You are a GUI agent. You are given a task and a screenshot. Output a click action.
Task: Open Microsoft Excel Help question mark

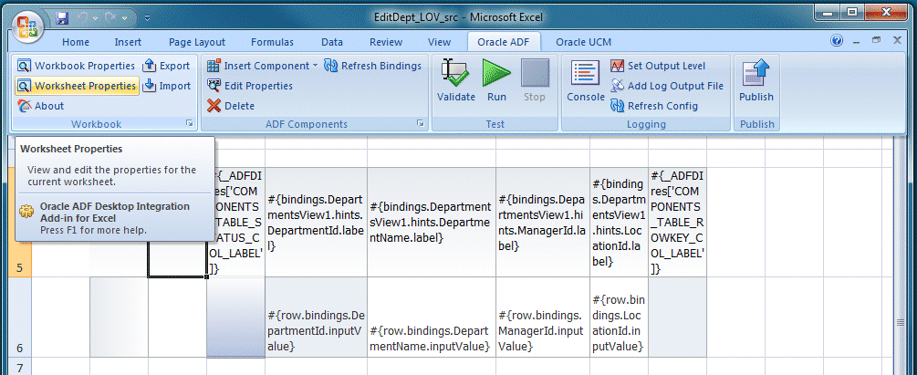click(x=837, y=40)
